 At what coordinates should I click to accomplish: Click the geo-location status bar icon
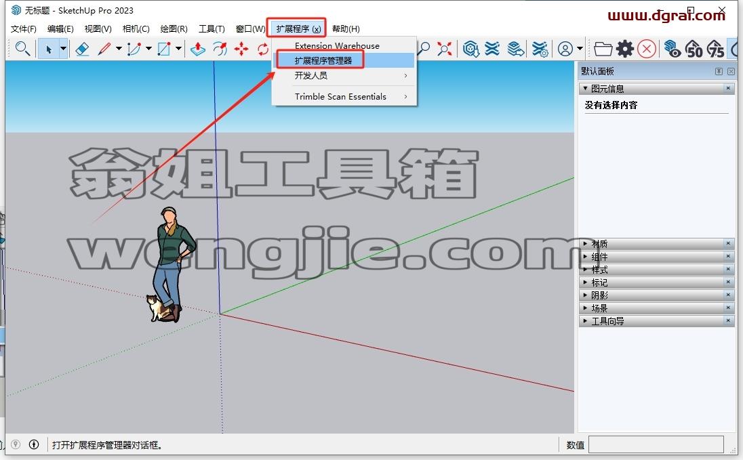point(16,444)
